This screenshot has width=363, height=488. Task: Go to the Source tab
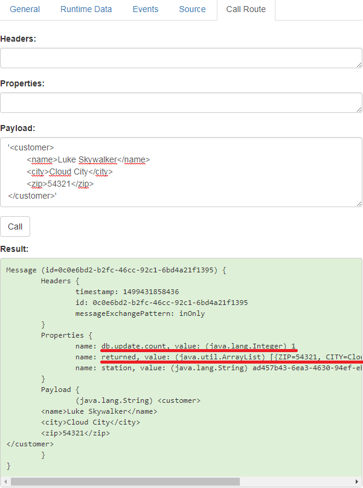192,10
